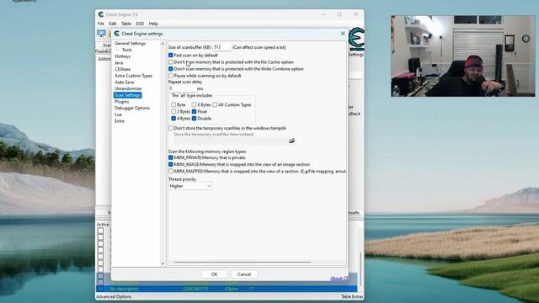Viewport: 539px width, 303px height.
Task: Click the temporary scanfiles path field
Action: tap(229, 141)
